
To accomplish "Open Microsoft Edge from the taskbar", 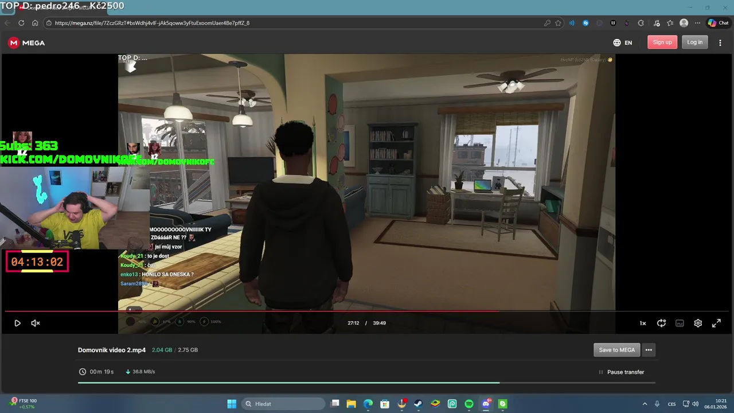I will point(368,404).
